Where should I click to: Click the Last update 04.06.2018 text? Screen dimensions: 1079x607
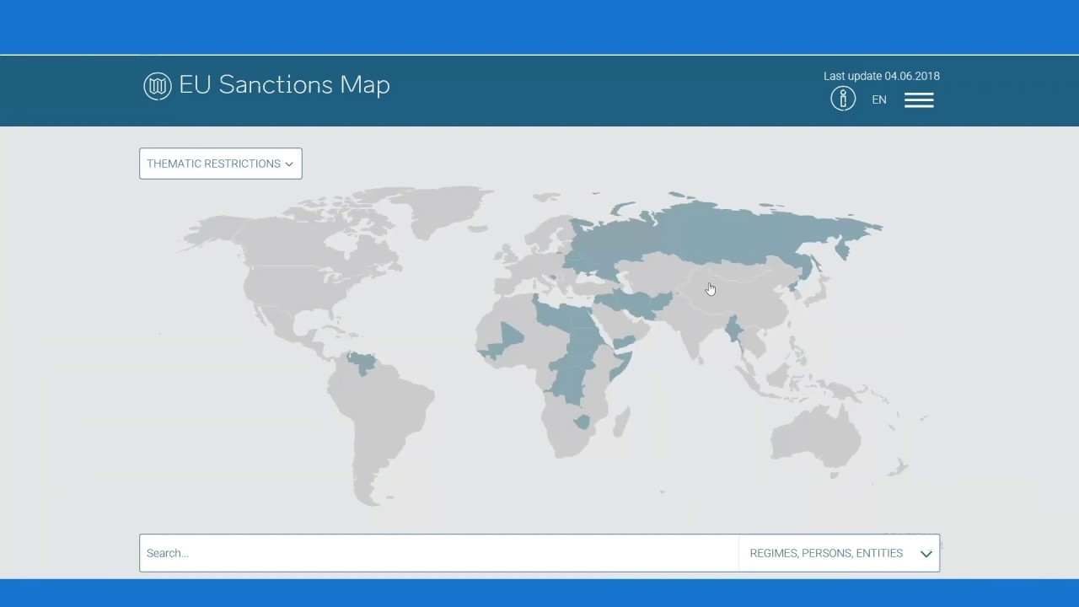(x=882, y=76)
